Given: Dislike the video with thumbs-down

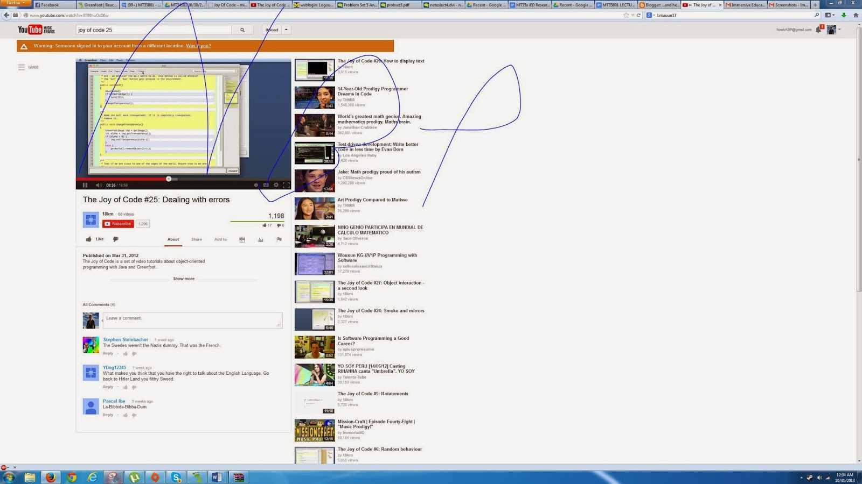Looking at the screenshot, I should [115, 239].
